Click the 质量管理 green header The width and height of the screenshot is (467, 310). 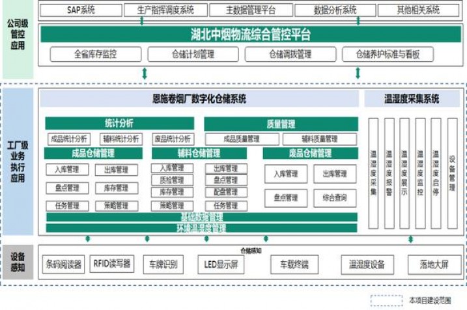281,124
